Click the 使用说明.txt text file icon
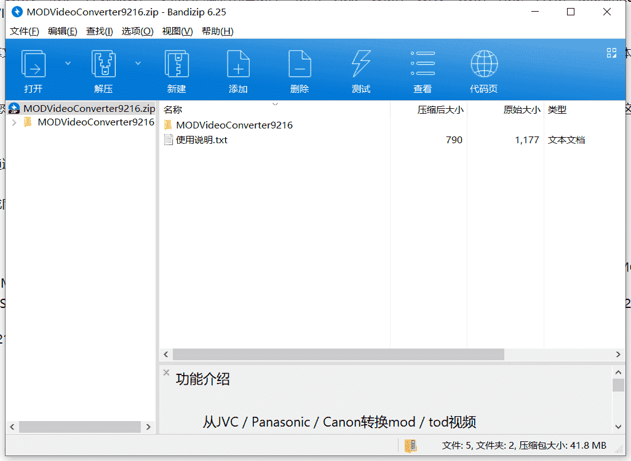631x461 pixels. point(169,140)
